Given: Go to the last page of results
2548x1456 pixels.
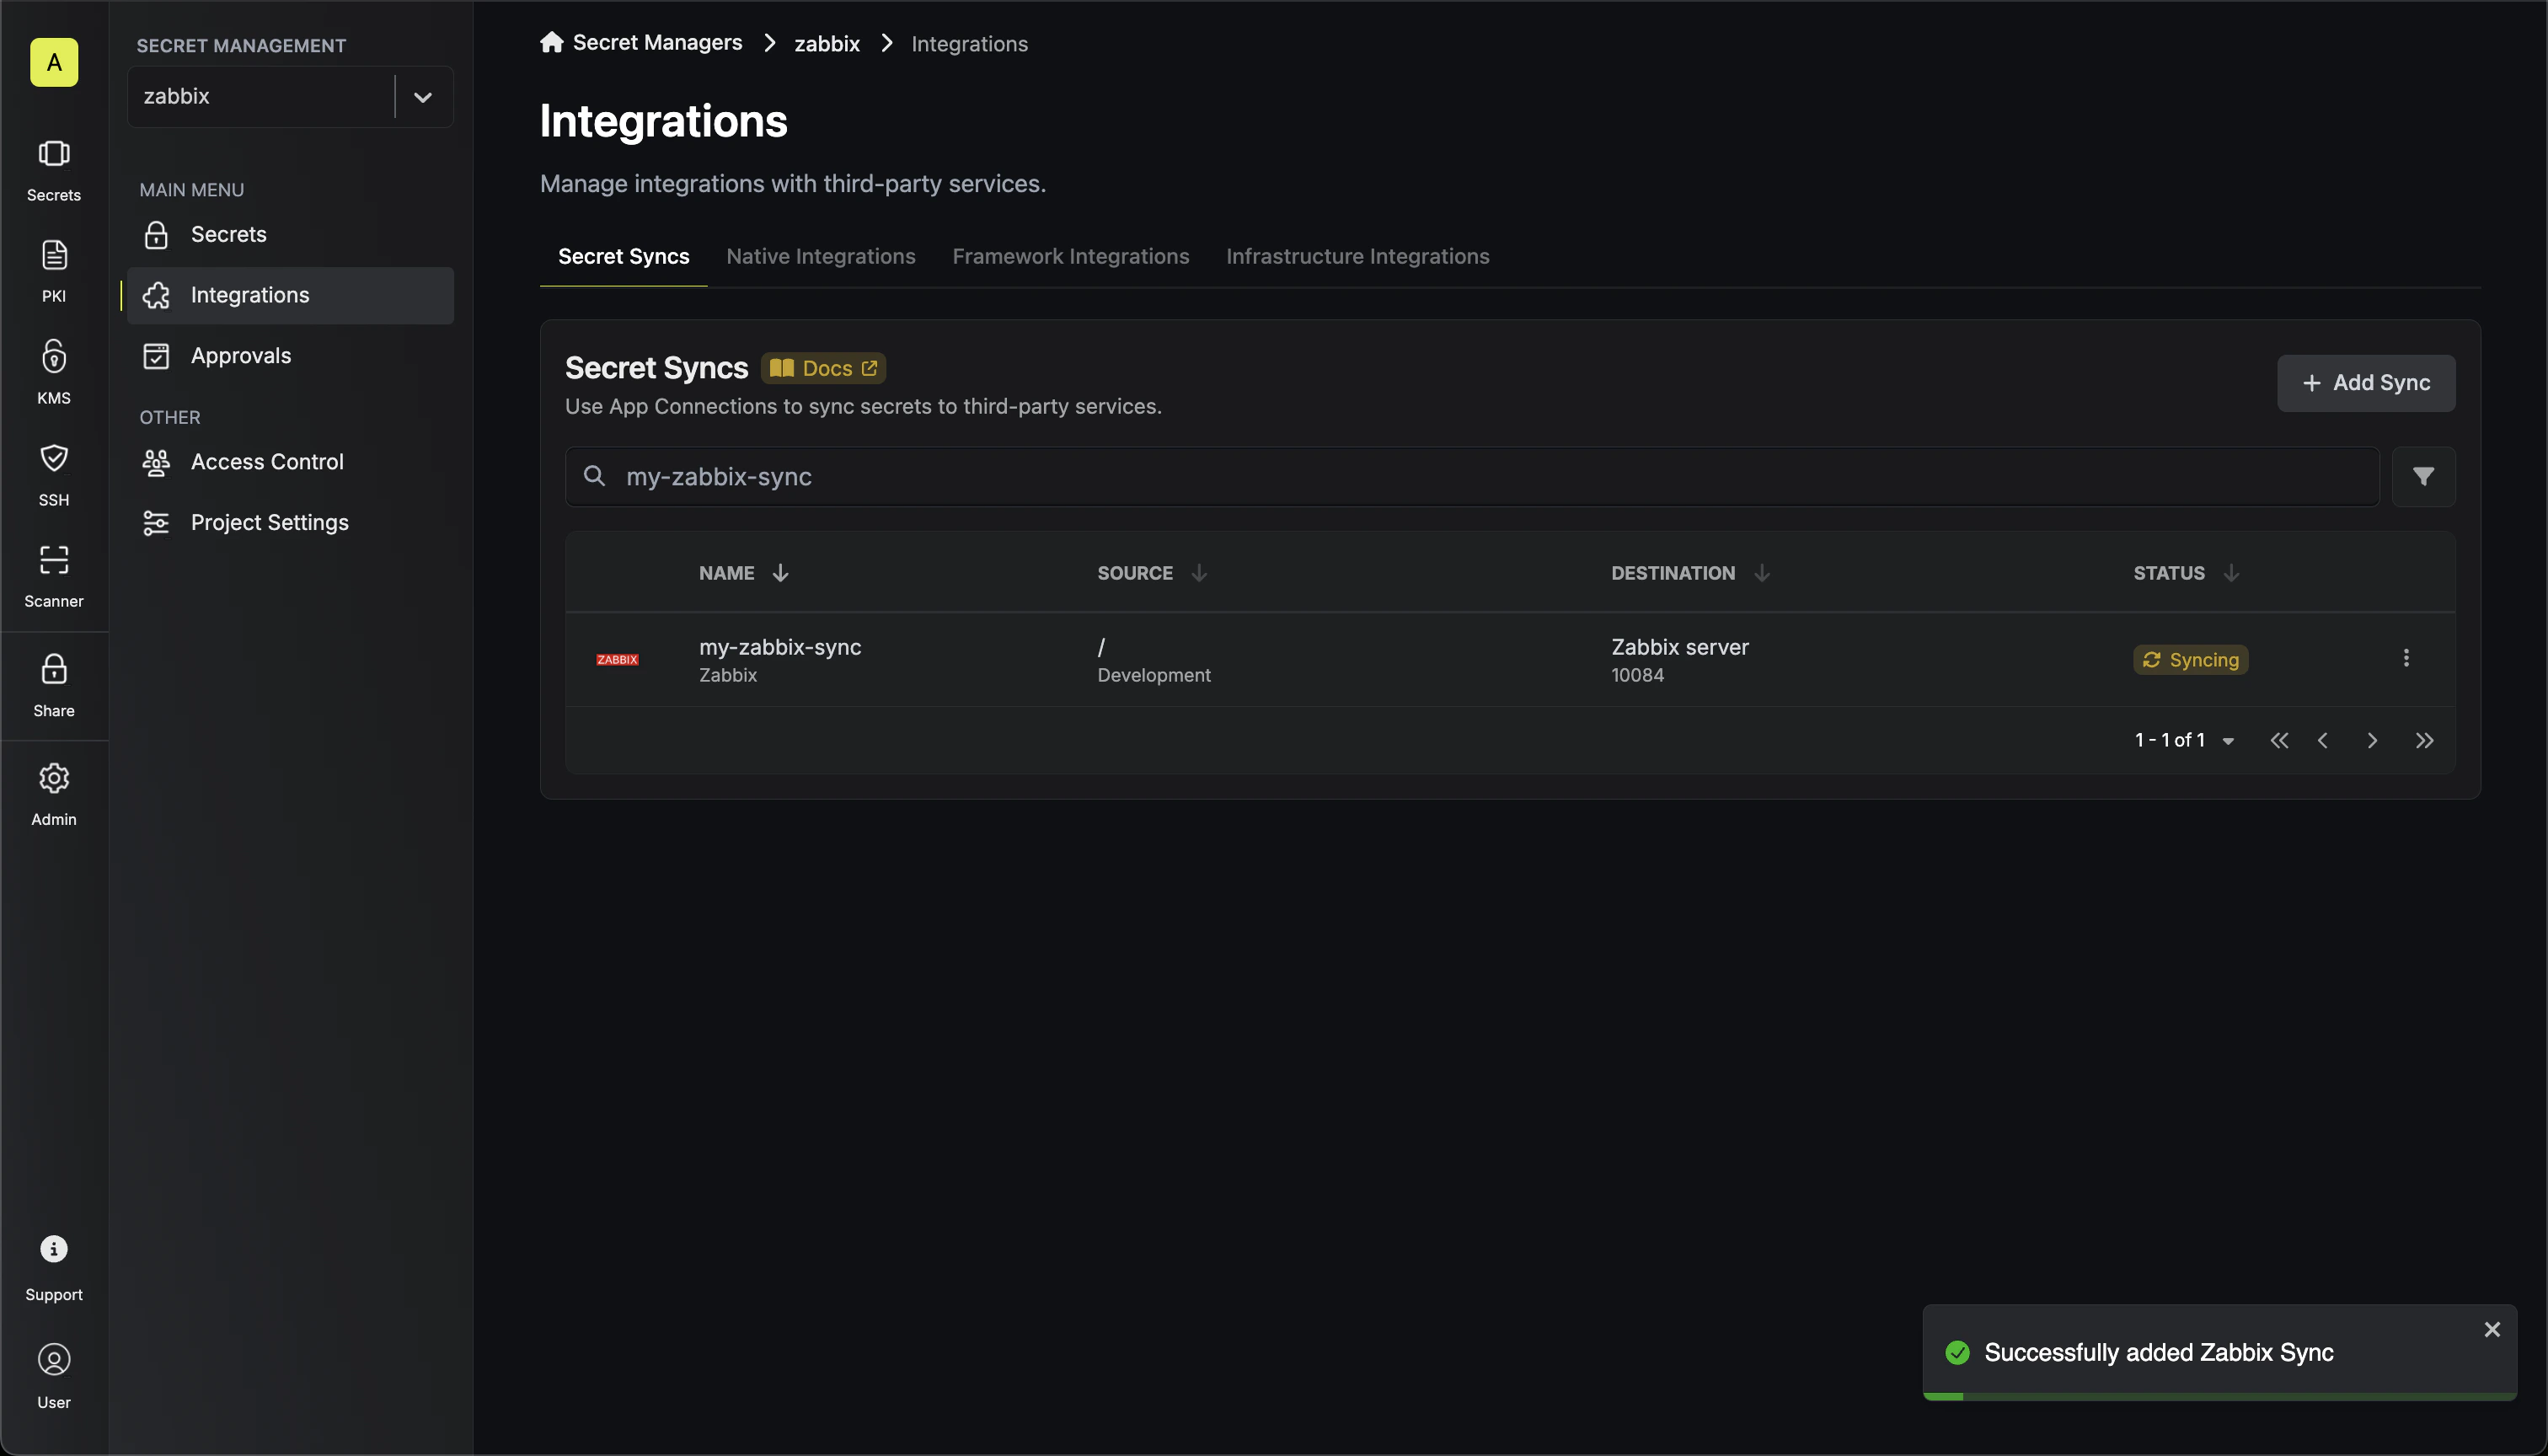Looking at the screenshot, I should (x=2424, y=740).
